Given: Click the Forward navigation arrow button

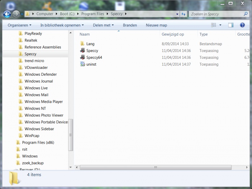Looking at the screenshot, I should tap(16, 14).
